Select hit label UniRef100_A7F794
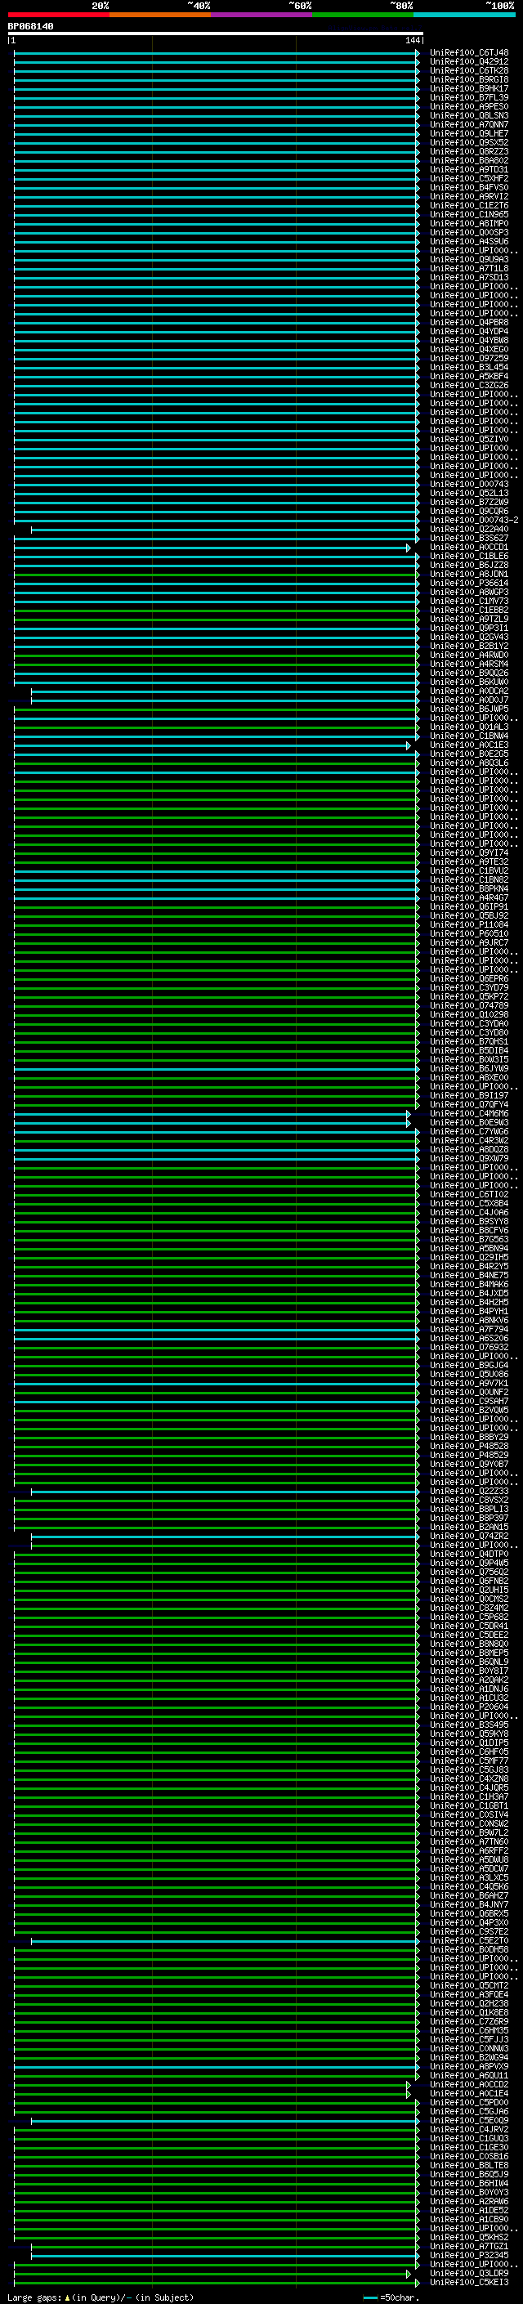523x2304 pixels. pos(468,1329)
